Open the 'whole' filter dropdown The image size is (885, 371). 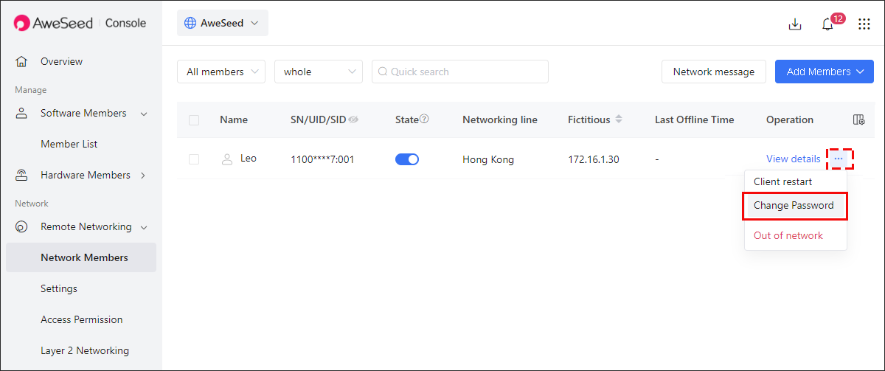319,72
